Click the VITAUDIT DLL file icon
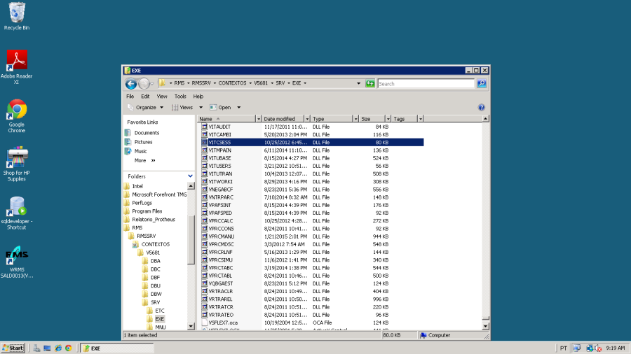This screenshot has width=631, height=354. click(205, 127)
